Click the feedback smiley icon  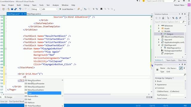(144, 1)
